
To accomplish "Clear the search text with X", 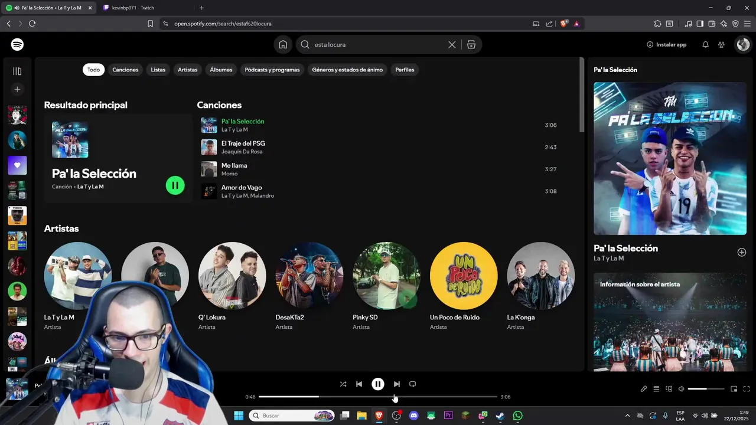I will [x=452, y=45].
